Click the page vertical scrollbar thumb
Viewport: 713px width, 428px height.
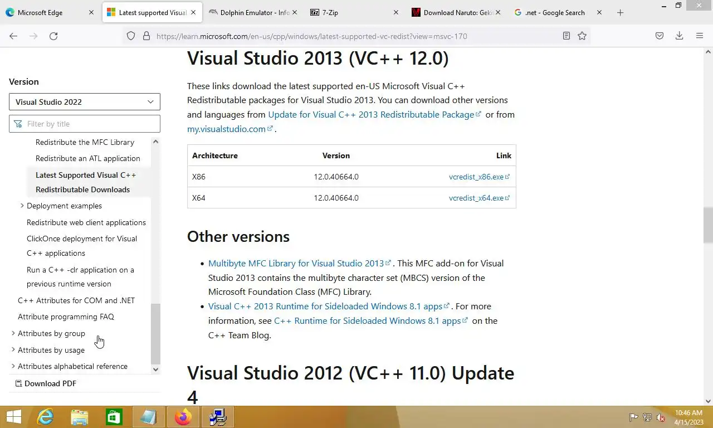click(708, 225)
